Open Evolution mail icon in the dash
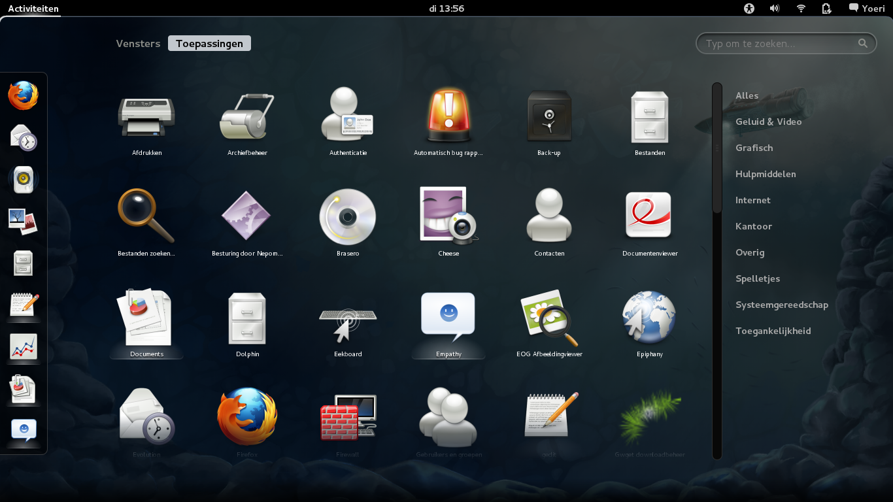 (24, 138)
